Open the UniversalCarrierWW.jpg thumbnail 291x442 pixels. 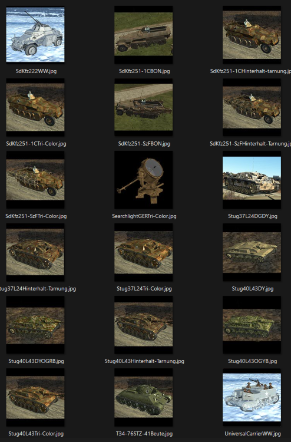click(252, 397)
